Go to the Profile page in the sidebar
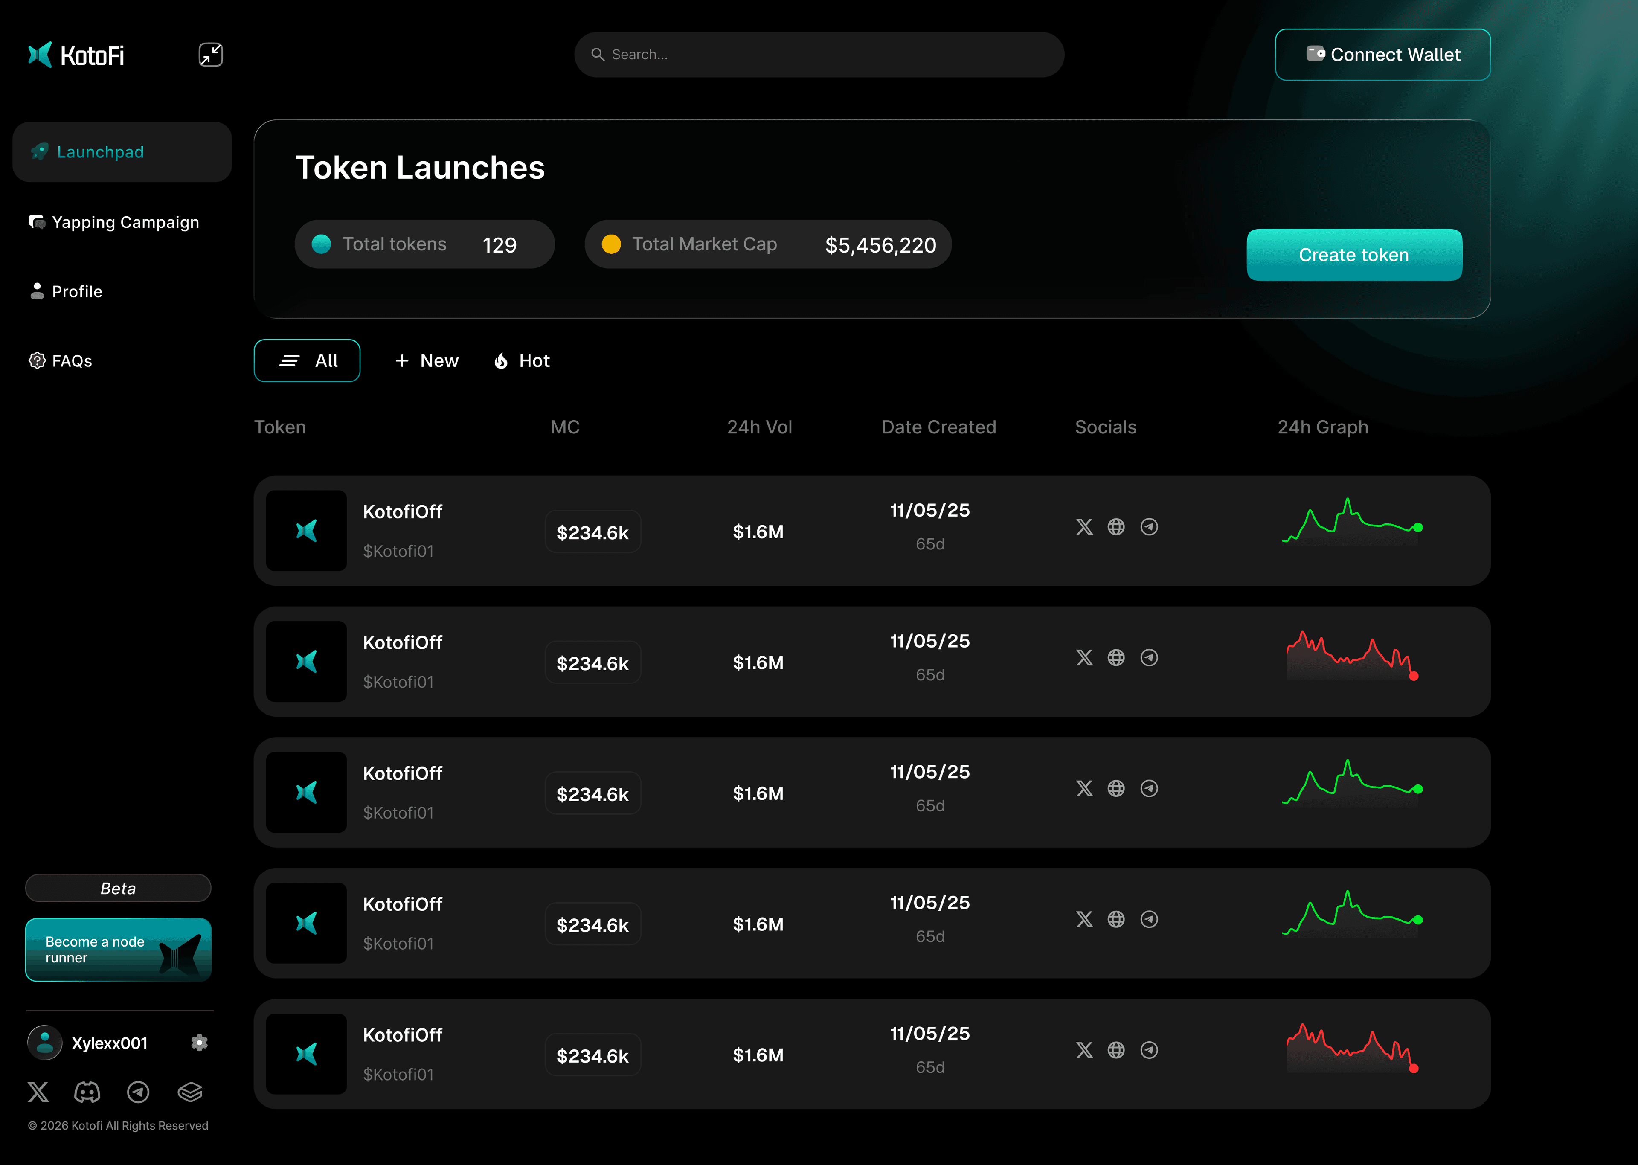This screenshot has height=1165, width=1638. pyautogui.click(x=66, y=291)
